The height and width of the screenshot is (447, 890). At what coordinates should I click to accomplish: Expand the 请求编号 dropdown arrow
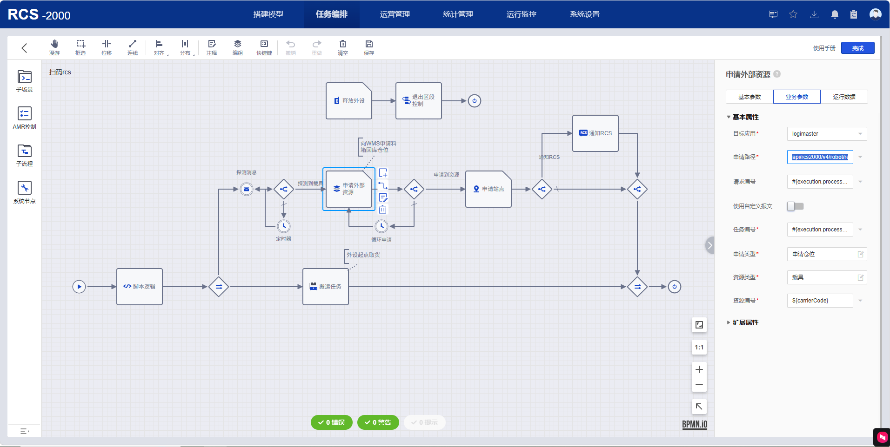(860, 182)
